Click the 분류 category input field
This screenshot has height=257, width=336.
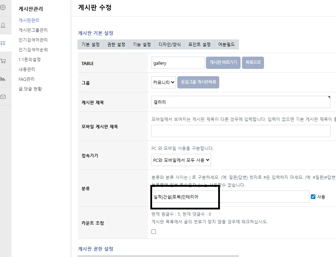[x=230, y=197]
